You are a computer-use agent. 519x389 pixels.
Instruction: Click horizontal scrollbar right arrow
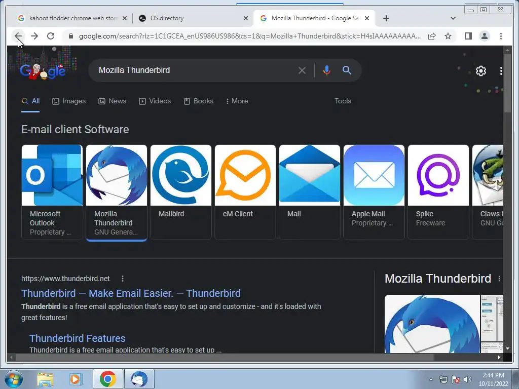pyautogui.click(x=499, y=357)
